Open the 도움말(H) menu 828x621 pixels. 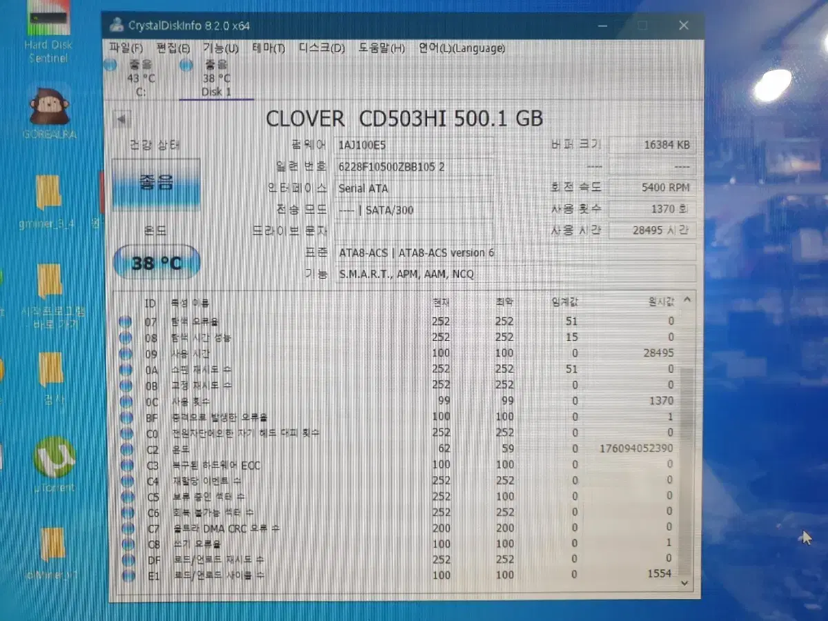pos(382,48)
